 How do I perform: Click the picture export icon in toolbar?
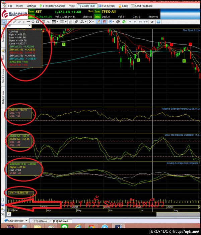click(158, 22)
